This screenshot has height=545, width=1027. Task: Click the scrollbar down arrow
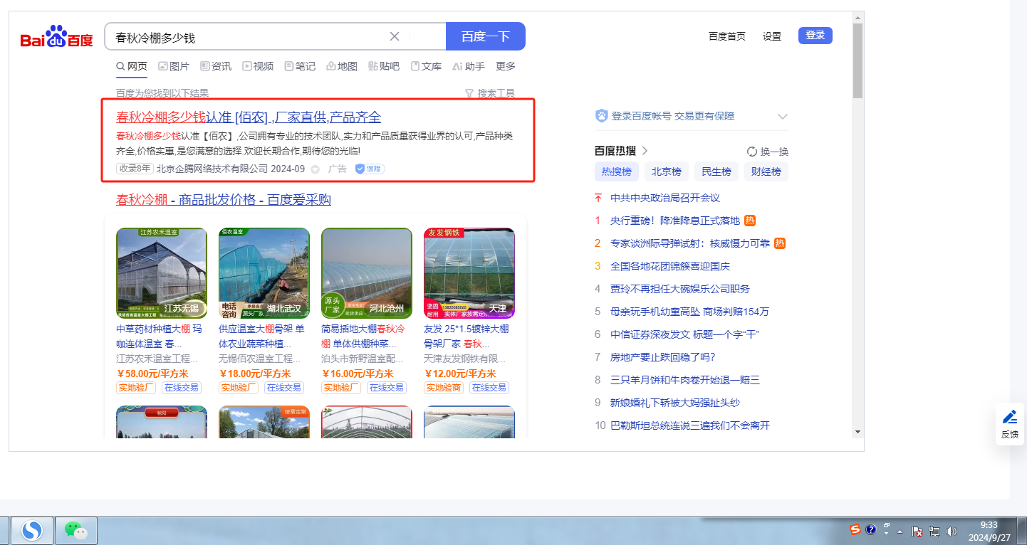857,431
